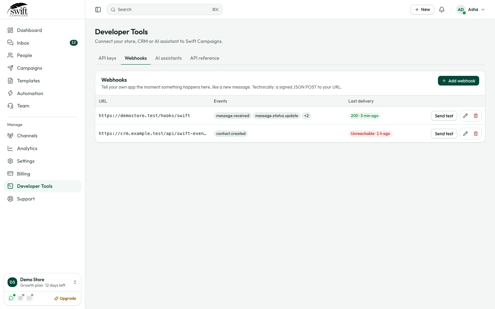The image size is (495, 309).
Task: Delete the demostore.test webhook
Action: click(x=476, y=116)
